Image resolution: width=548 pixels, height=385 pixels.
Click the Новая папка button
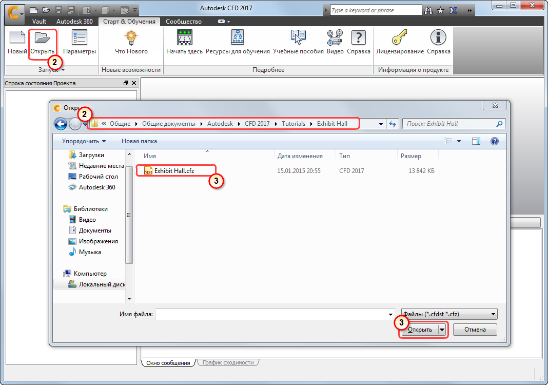[139, 141]
